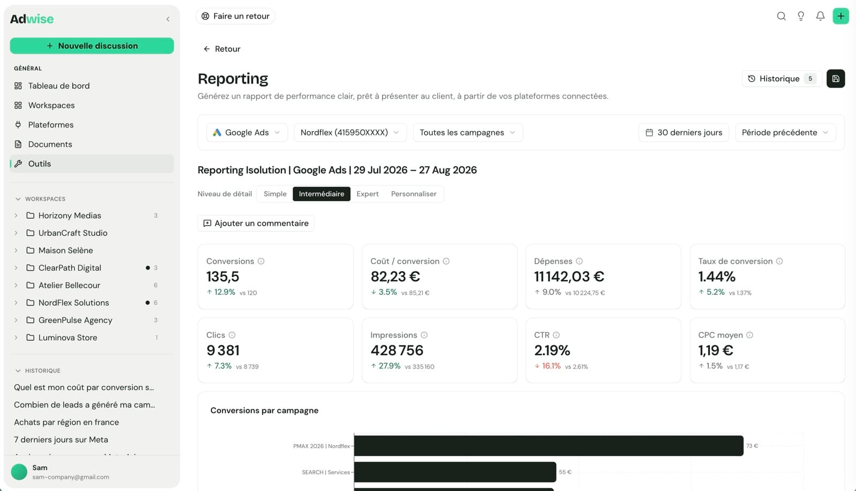The height and width of the screenshot is (491, 856).
Task: Go back with Retour link
Action: click(222, 49)
